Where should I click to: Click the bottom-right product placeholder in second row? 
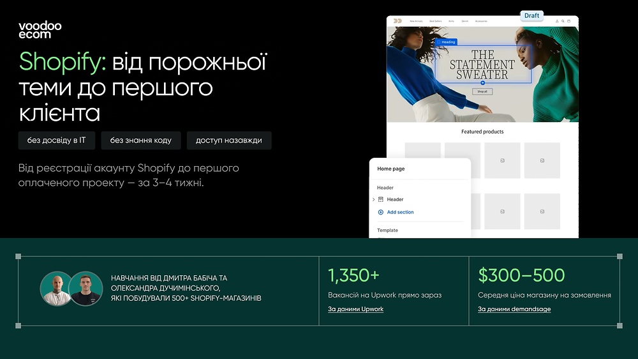coord(542,211)
